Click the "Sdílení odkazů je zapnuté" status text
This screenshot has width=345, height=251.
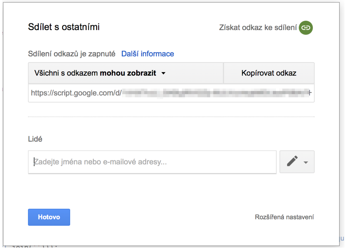tap(72, 54)
